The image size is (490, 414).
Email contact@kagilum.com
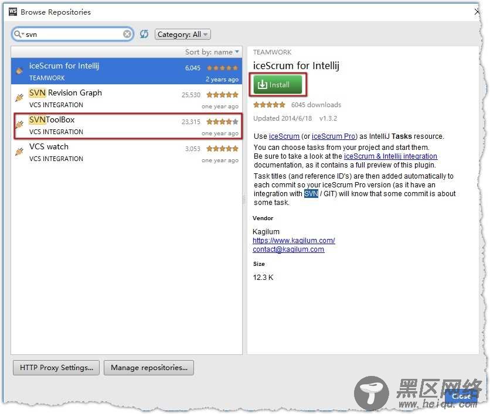click(288, 249)
